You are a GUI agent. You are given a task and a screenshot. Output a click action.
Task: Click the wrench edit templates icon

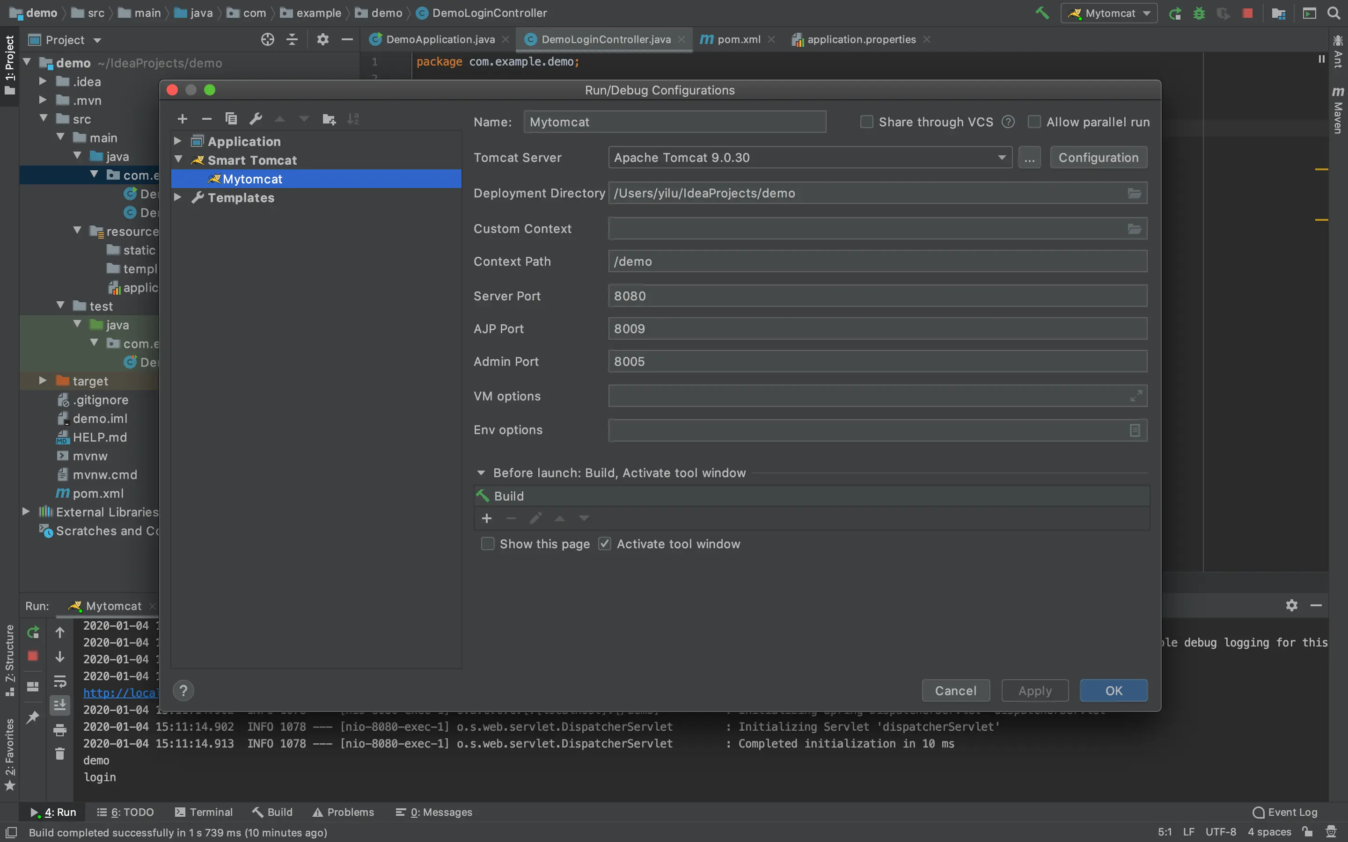pyautogui.click(x=256, y=119)
